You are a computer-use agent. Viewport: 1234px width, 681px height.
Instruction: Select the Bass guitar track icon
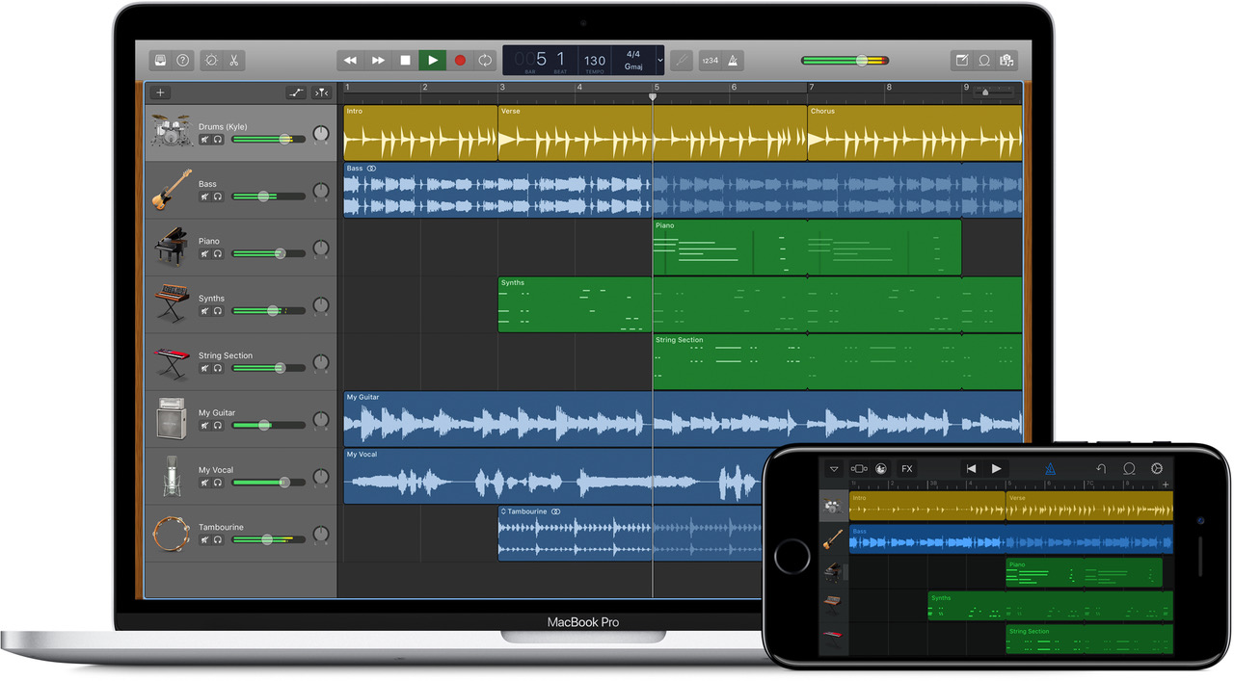(x=172, y=189)
